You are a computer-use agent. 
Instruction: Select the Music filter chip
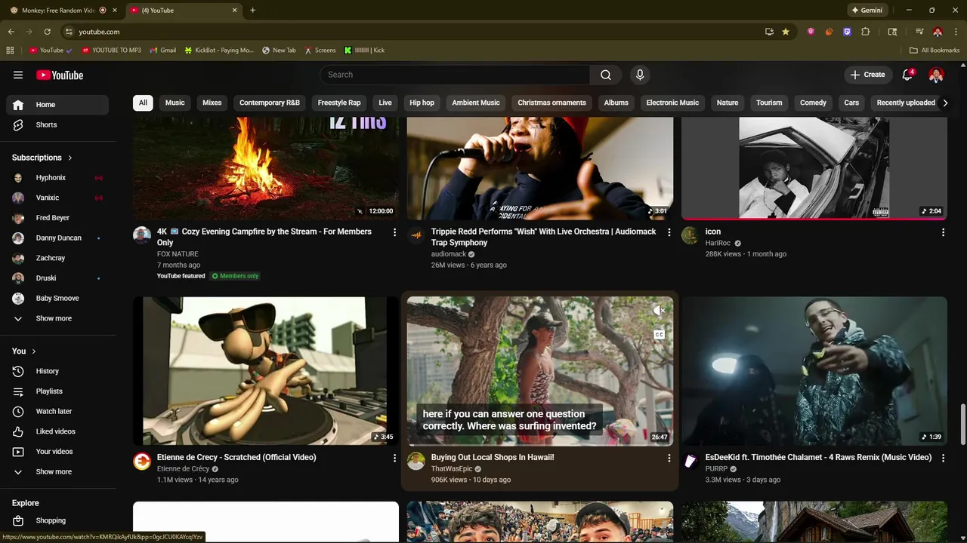click(175, 103)
